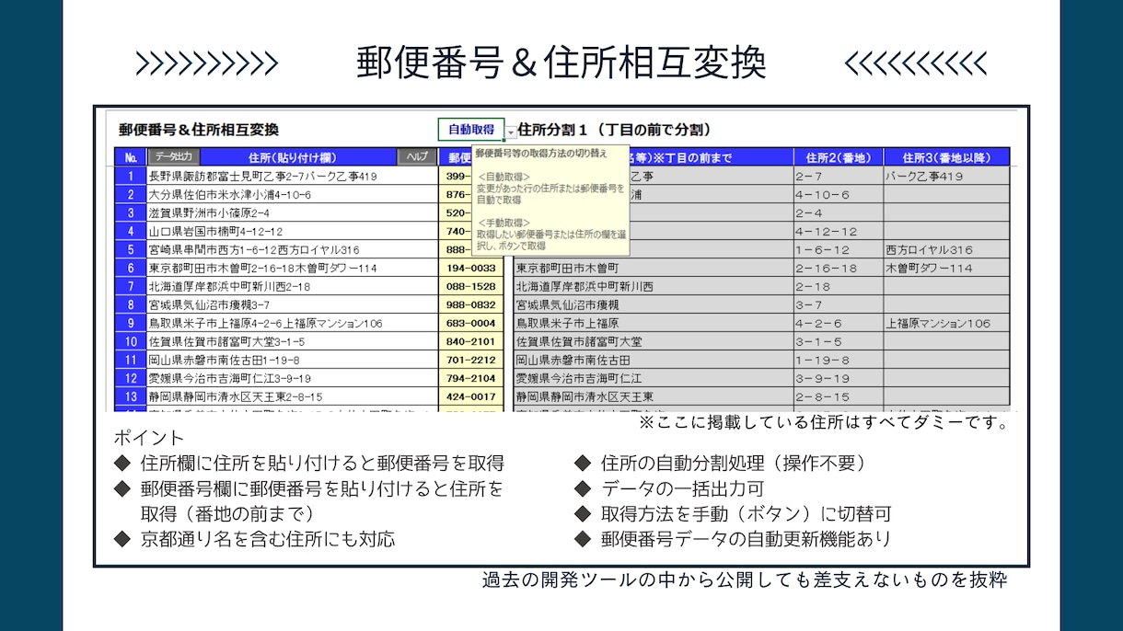
Task: Select address cell 山口県岩国市楠町4-12-12
Action: point(292,231)
